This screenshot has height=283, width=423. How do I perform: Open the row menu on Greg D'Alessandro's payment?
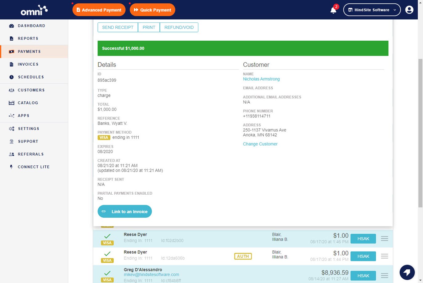385,276
